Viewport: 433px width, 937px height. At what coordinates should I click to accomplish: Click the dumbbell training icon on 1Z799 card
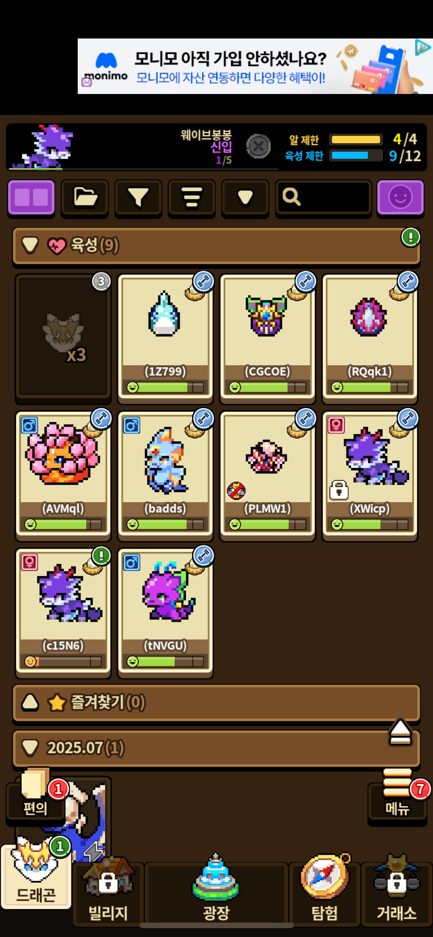click(x=203, y=282)
